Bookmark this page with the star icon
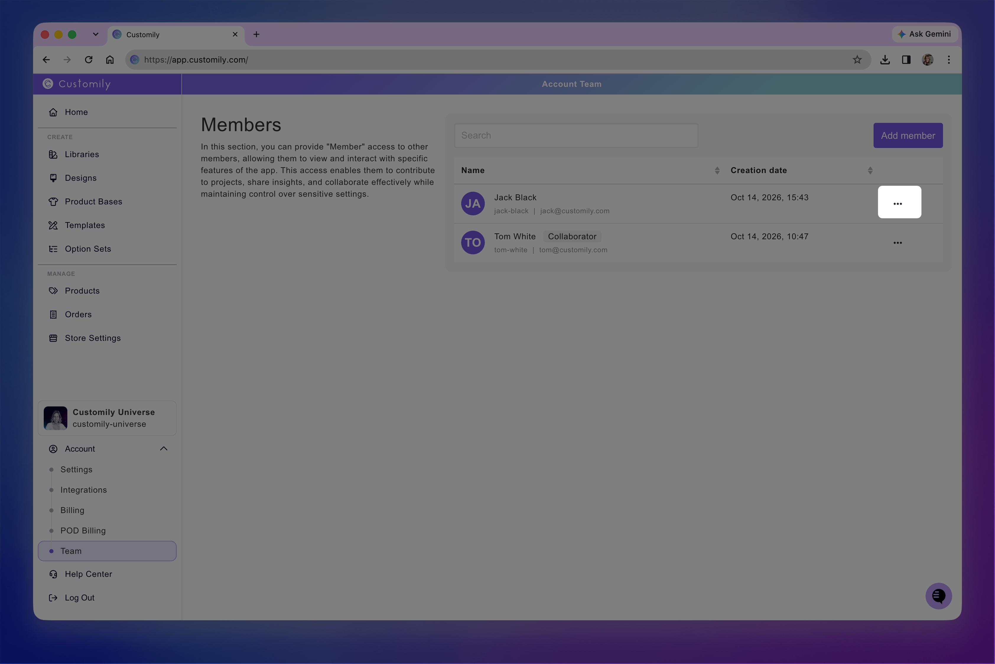995x664 pixels. (x=857, y=60)
